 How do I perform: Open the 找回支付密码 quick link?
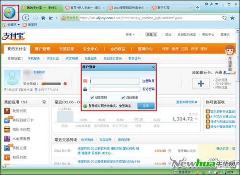pos(113,58)
